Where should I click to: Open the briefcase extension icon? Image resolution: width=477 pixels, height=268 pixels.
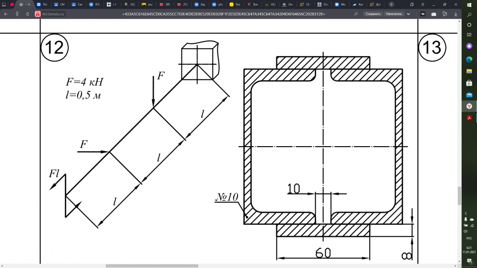coord(434,14)
